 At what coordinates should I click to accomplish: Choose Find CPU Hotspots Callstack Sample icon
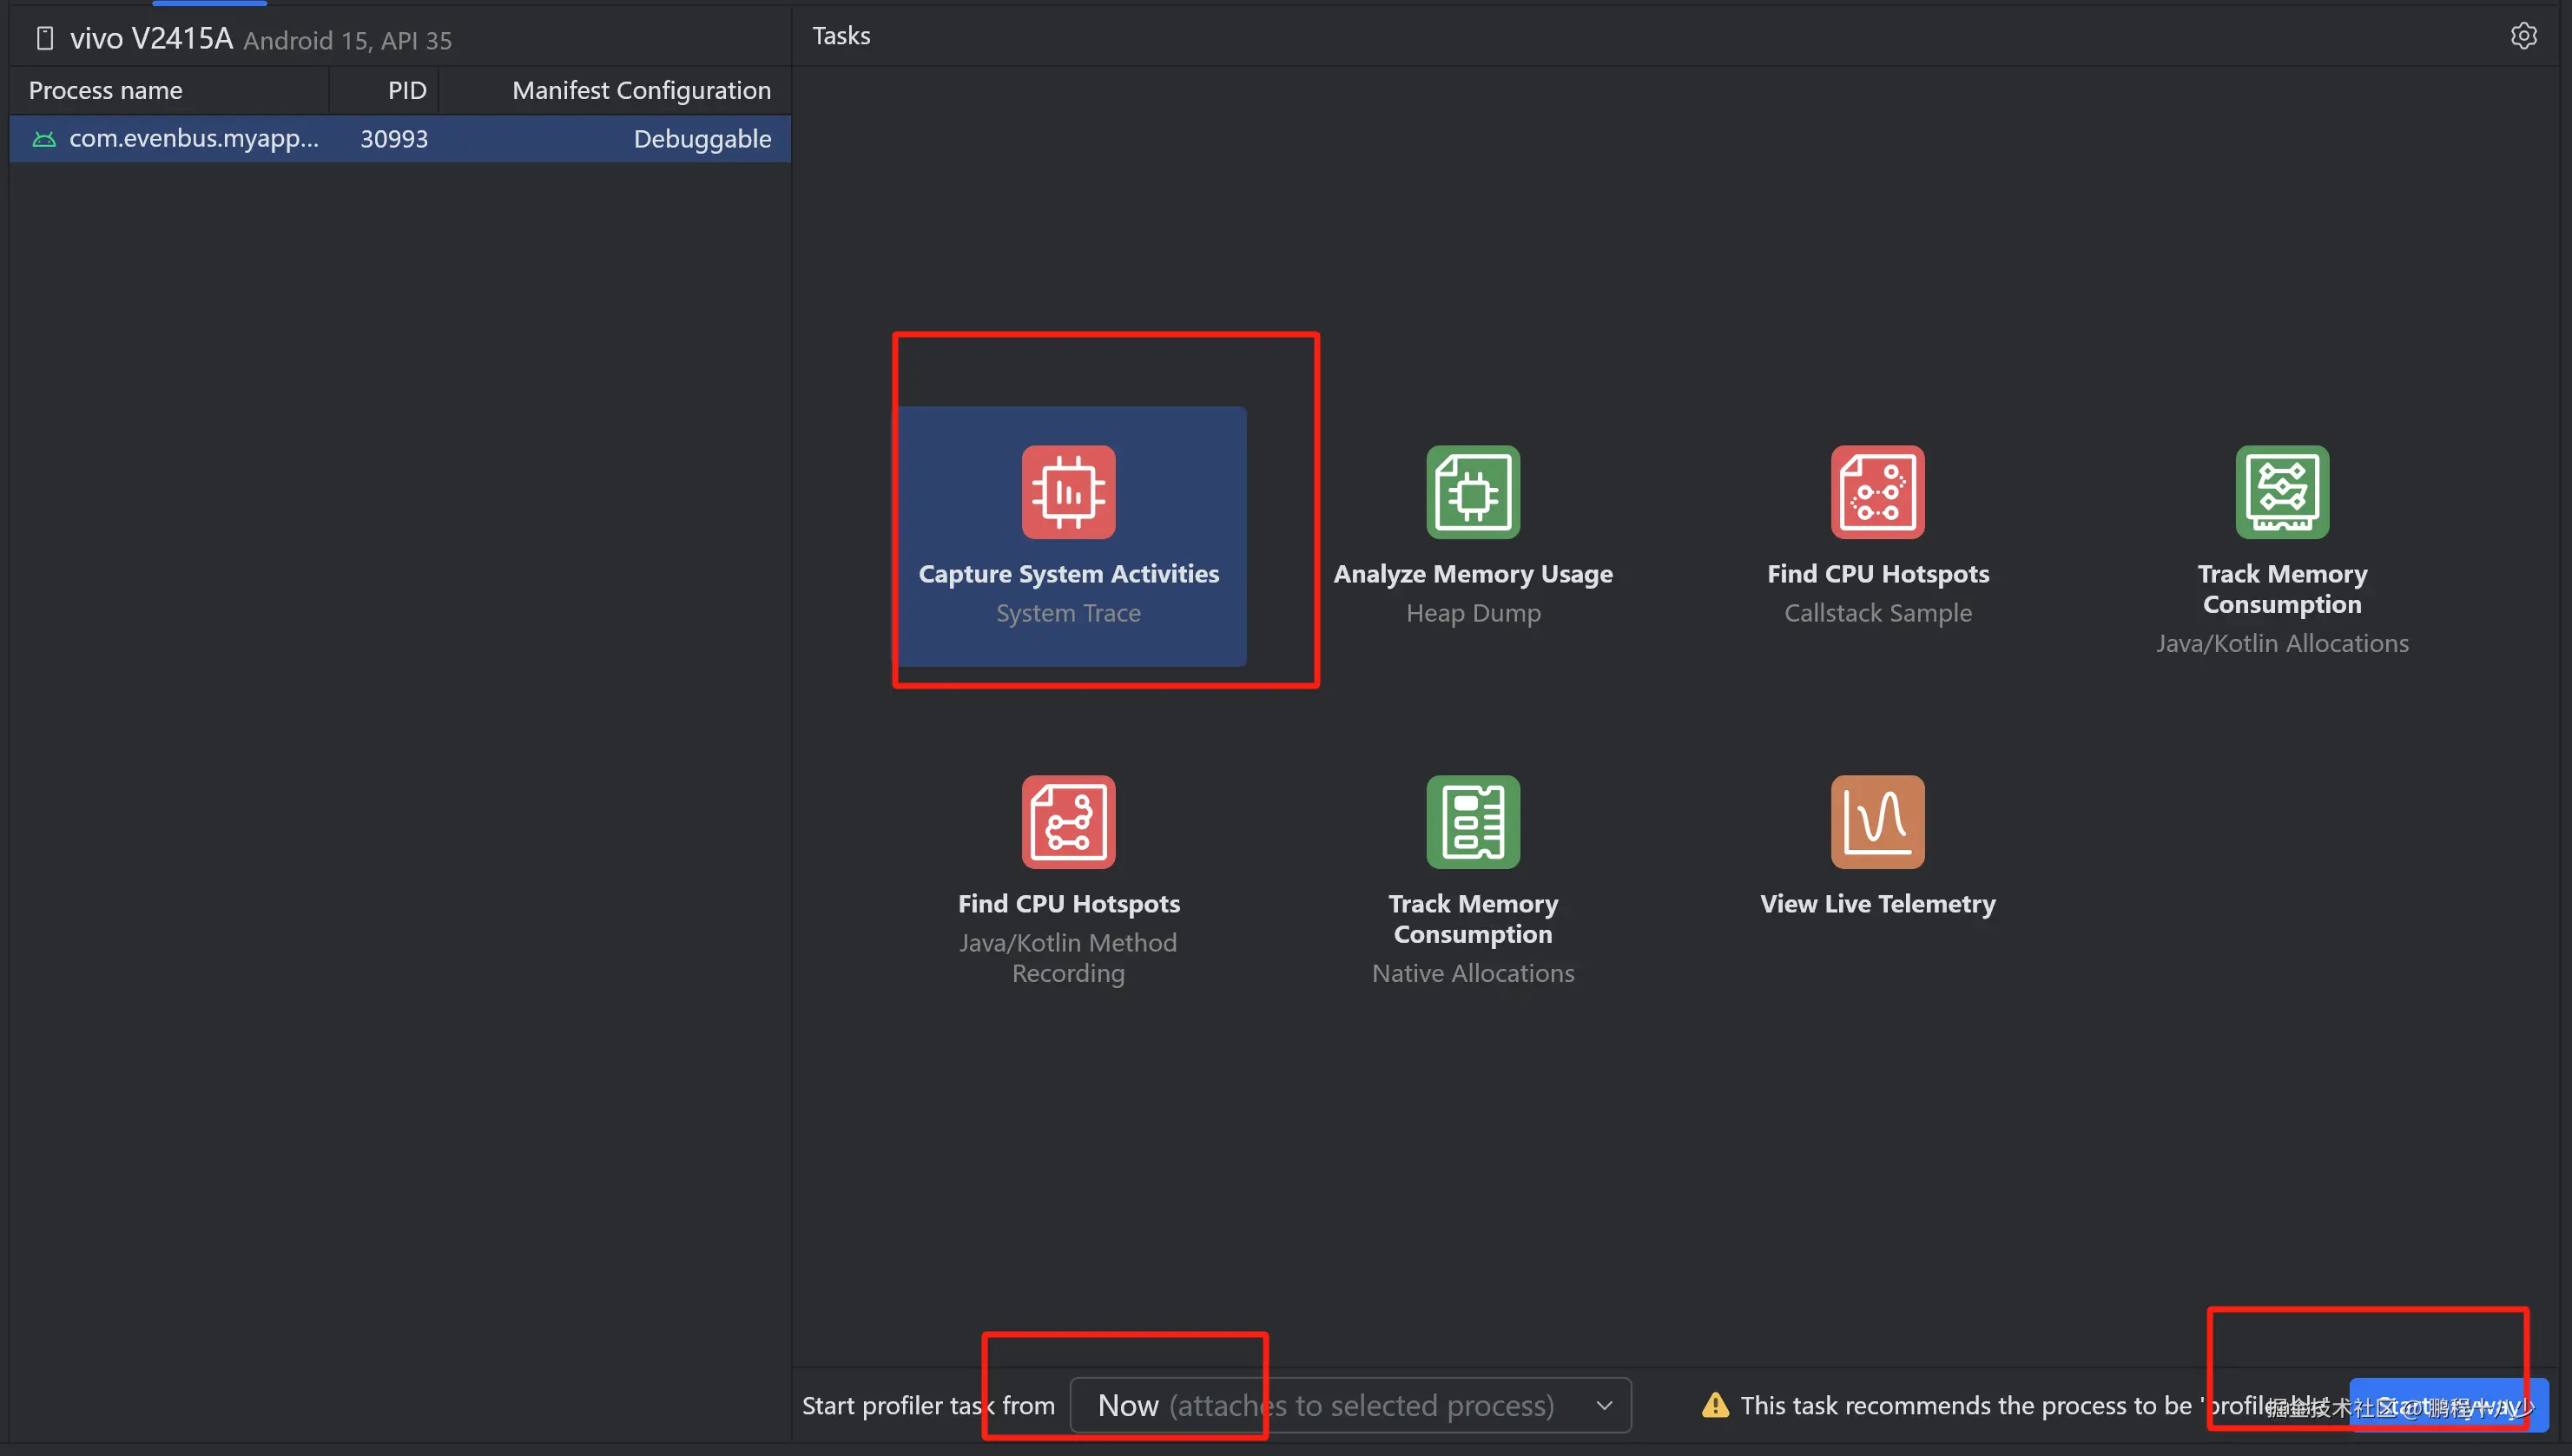(1877, 492)
